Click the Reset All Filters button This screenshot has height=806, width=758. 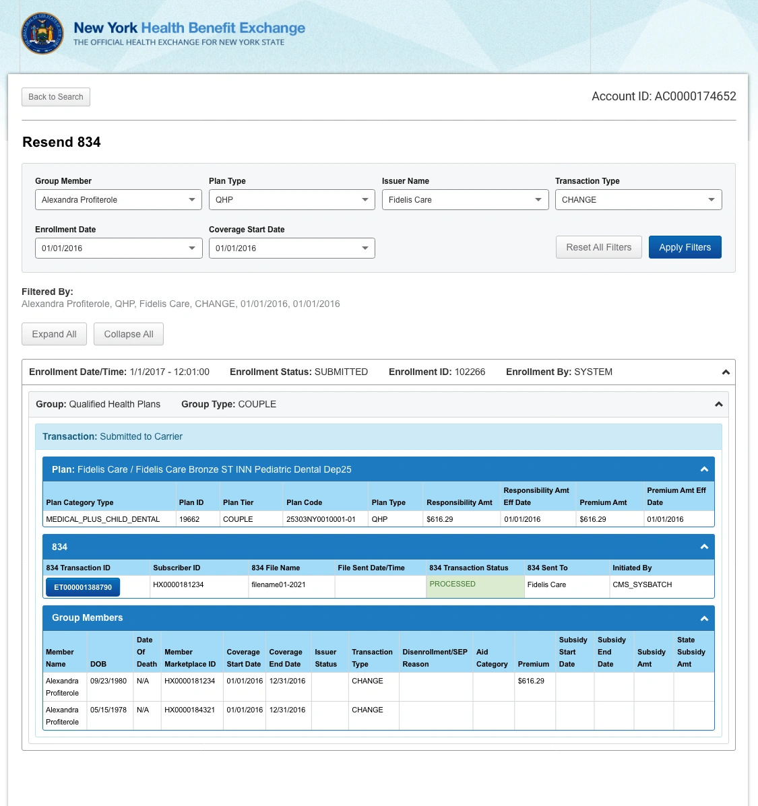pyautogui.click(x=598, y=247)
